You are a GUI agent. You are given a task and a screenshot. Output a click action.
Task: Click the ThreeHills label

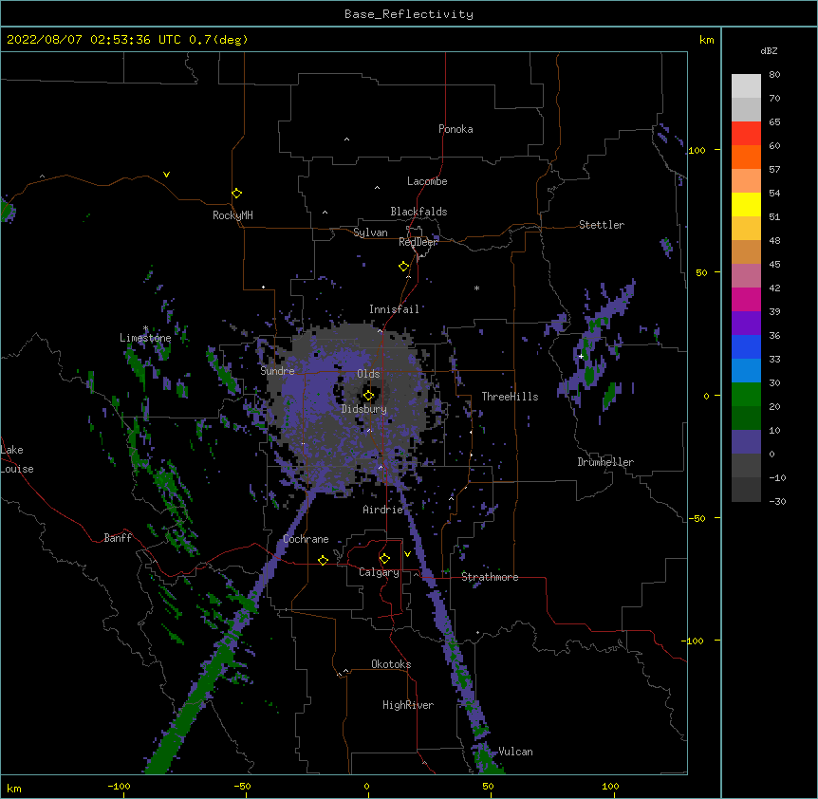click(510, 397)
